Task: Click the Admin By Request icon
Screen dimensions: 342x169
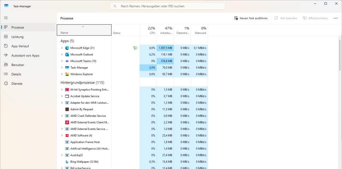Action: click(67, 109)
